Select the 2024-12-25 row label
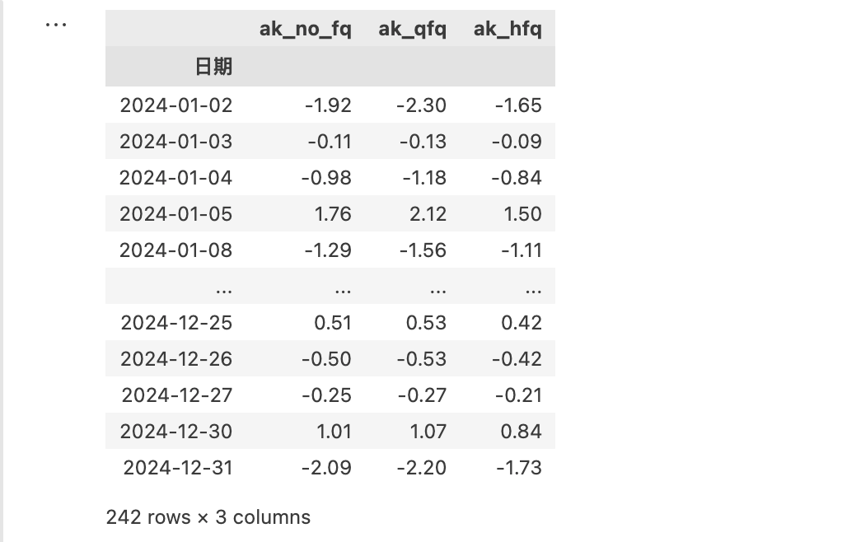842x542 pixels. point(176,323)
